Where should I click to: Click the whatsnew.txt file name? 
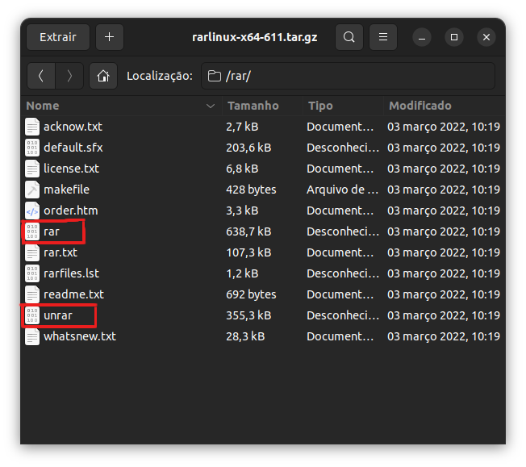pos(80,336)
